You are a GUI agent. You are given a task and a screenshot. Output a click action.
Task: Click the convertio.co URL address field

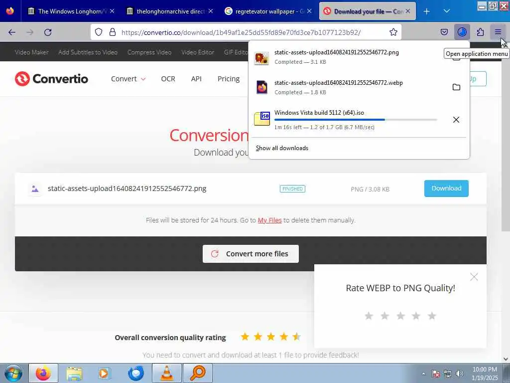(241, 32)
